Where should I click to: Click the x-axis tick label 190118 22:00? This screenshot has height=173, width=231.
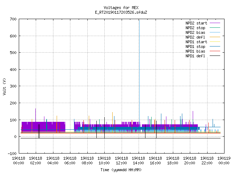pos(207,161)
